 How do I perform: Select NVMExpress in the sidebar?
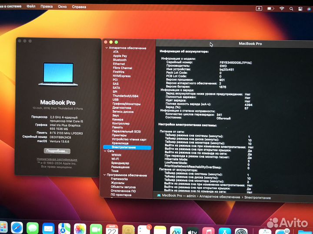122,76
